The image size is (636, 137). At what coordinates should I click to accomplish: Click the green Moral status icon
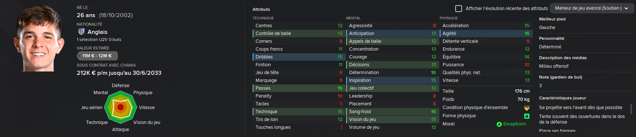[499, 124]
